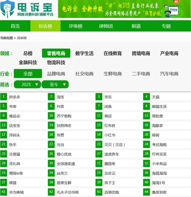Select the 总榜 field filter

tap(28, 53)
